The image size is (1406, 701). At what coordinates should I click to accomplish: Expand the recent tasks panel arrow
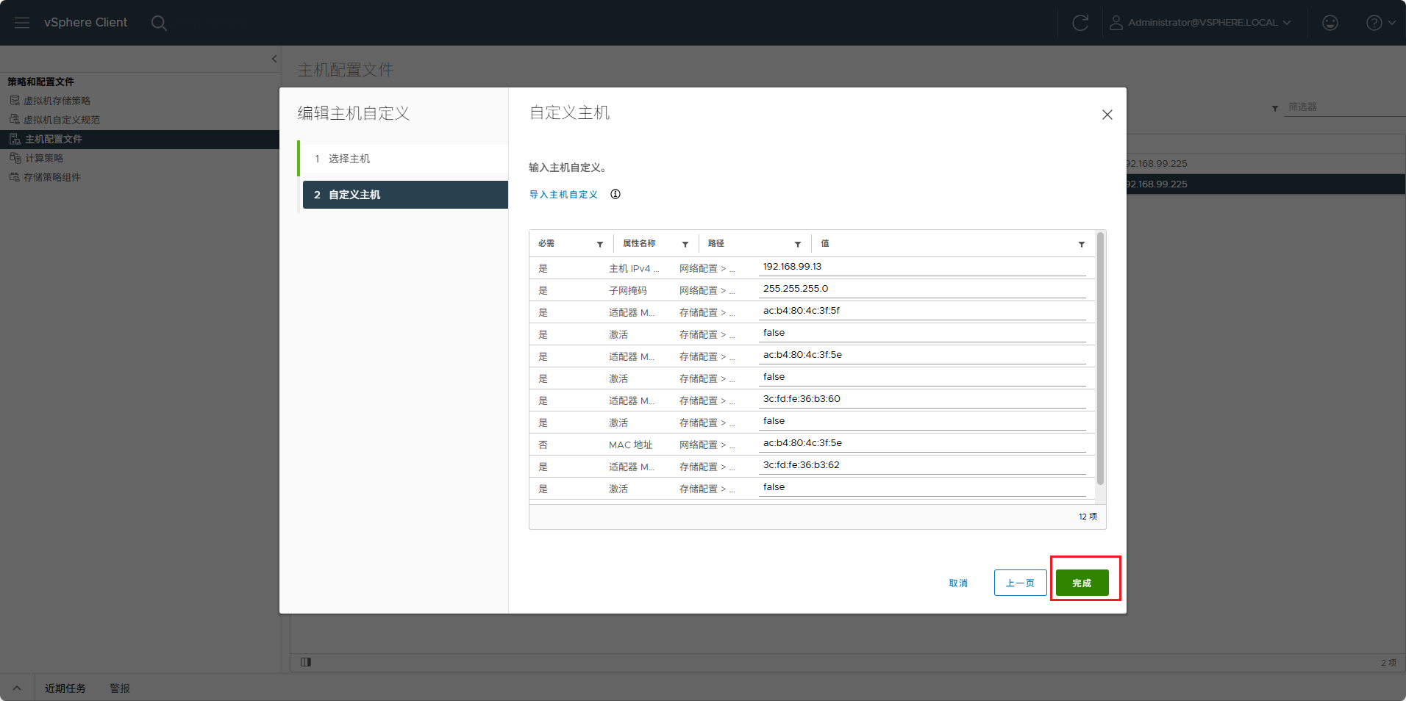pos(17,689)
